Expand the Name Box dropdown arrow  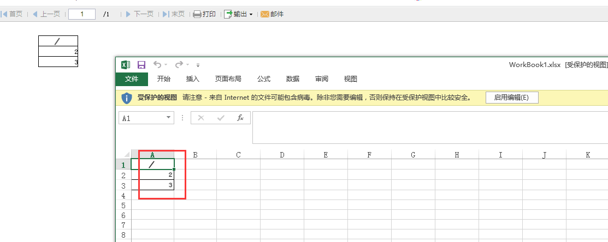tap(169, 118)
